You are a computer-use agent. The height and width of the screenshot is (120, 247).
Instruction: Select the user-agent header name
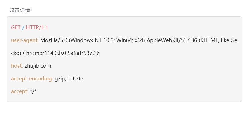(x=25, y=40)
